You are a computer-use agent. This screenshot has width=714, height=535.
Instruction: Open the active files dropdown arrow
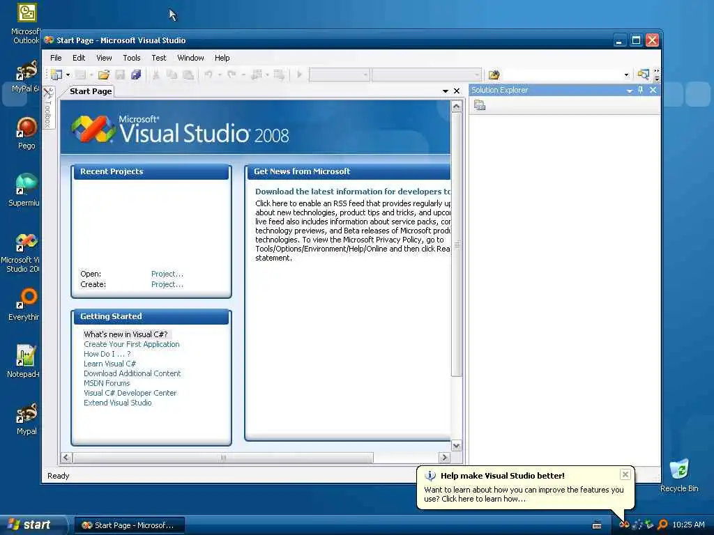446,91
